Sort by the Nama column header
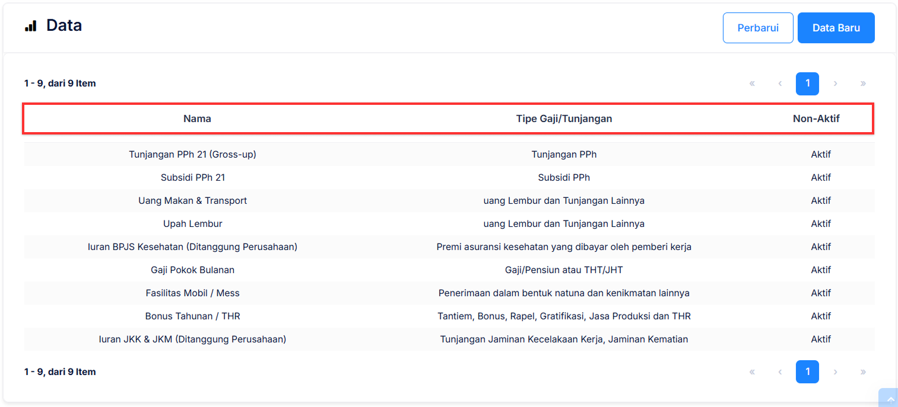 point(197,118)
